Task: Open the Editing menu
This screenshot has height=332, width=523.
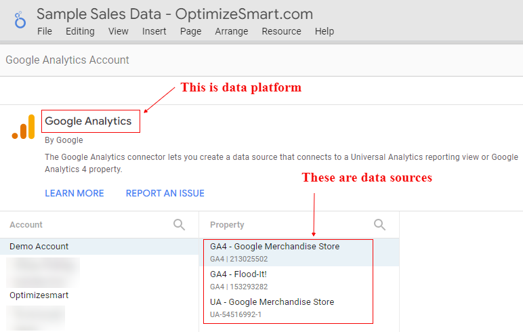Action: (80, 31)
